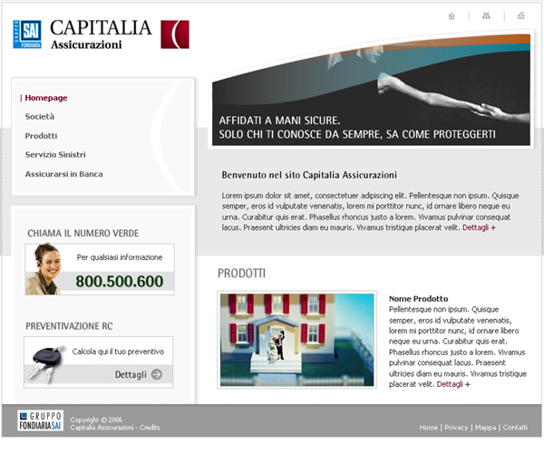Open Assicurarsi in Banca
The image size is (544, 453).
(x=63, y=174)
